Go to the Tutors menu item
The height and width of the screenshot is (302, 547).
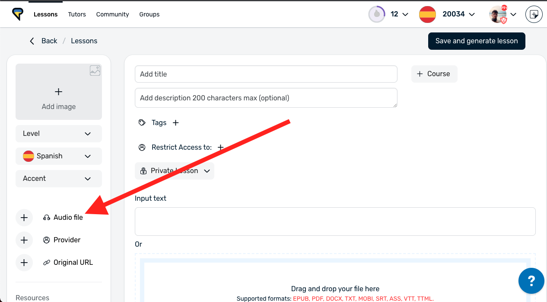click(77, 14)
